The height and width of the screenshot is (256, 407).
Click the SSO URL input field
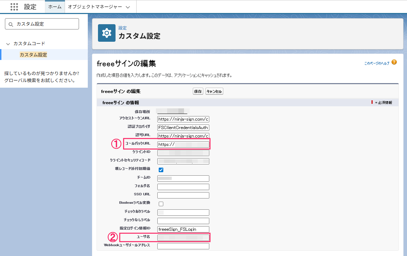tap(183, 195)
